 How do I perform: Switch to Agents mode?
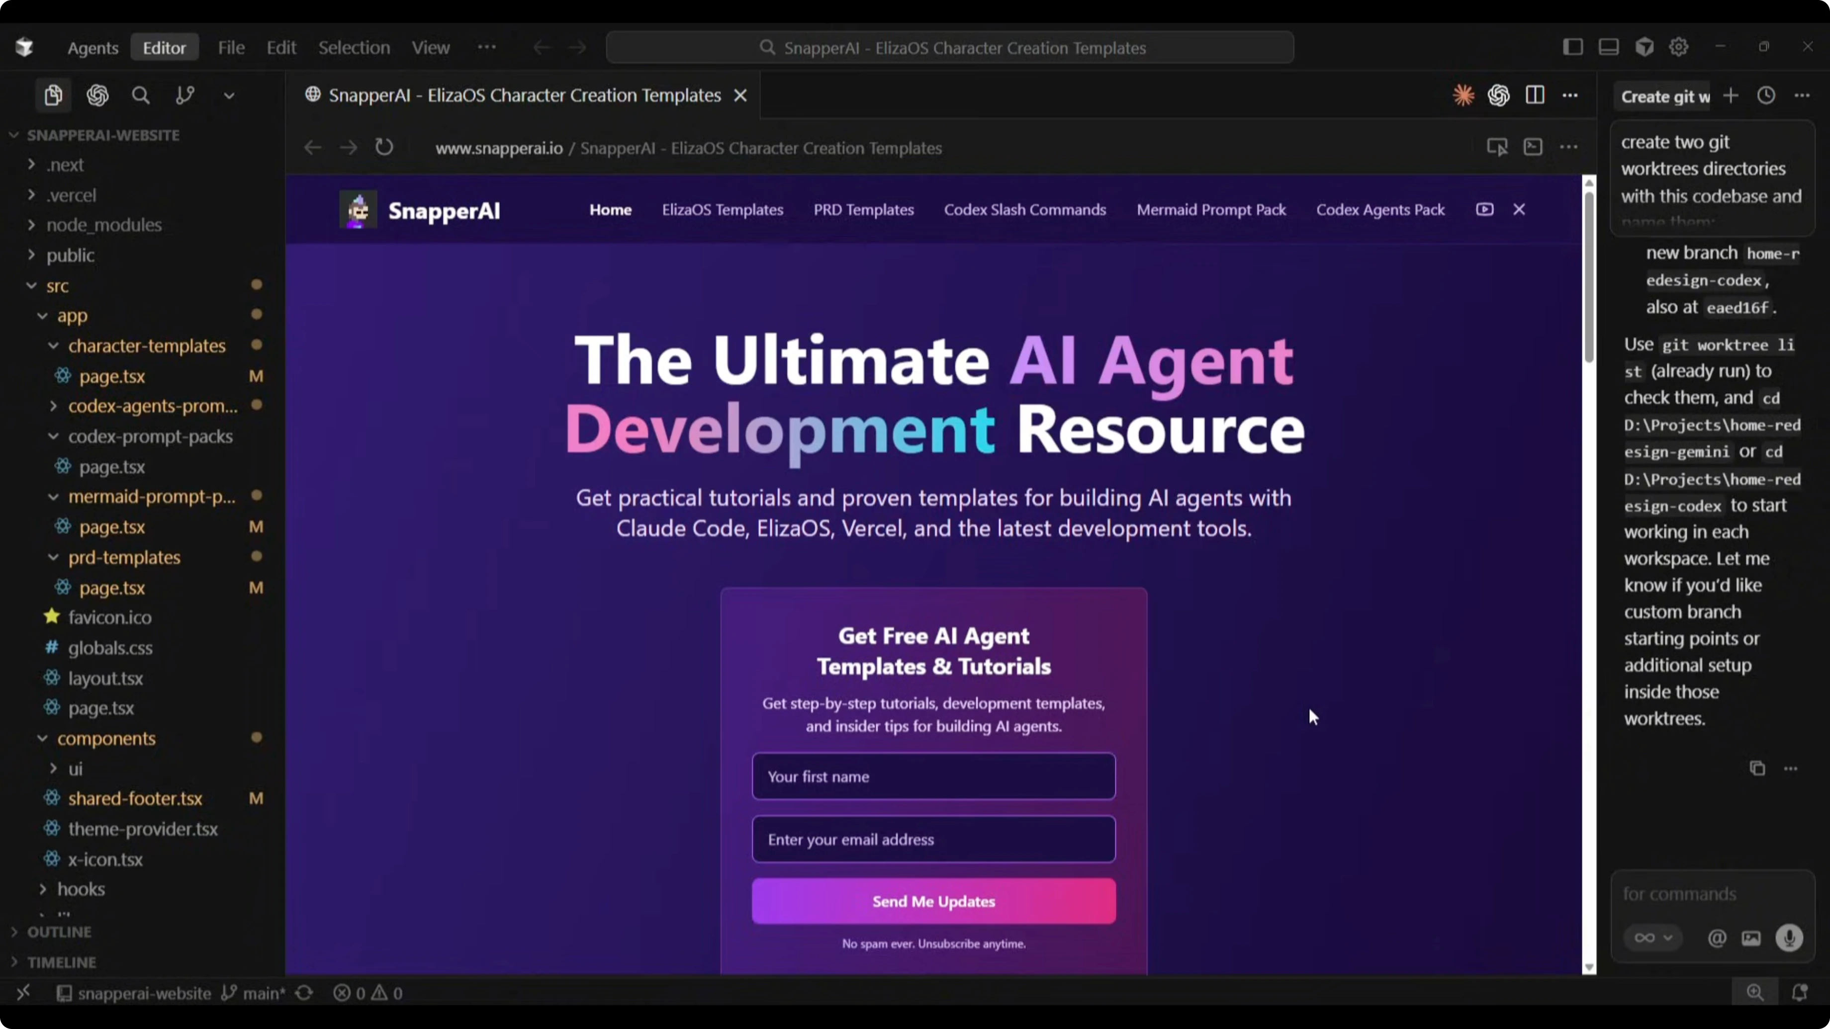92,48
